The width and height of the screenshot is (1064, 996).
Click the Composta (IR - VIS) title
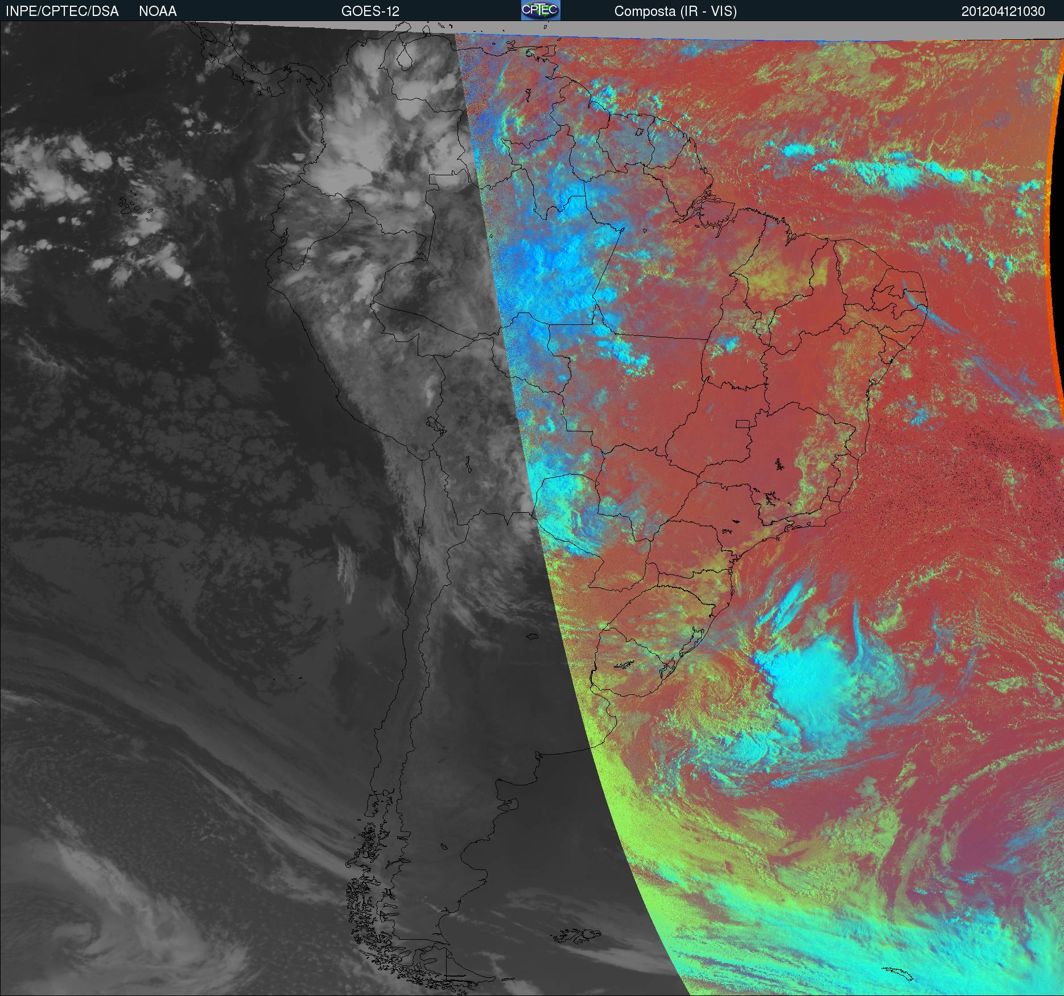[675, 12]
